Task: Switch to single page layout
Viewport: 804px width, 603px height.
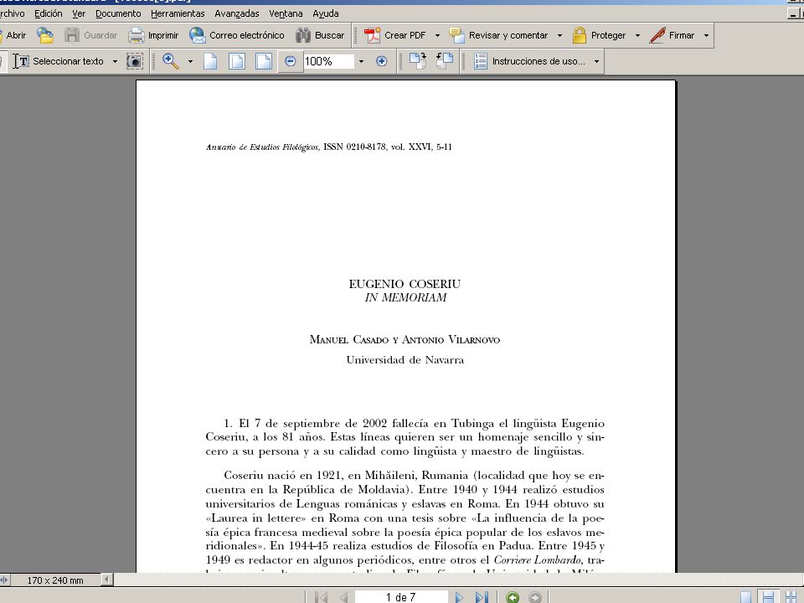Action: coord(745,597)
